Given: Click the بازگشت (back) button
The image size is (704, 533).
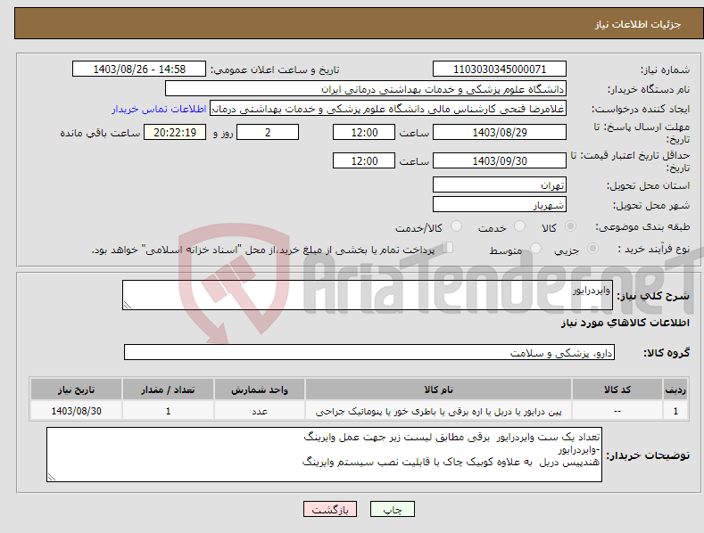Looking at the screenshot, I should [x=330, y=509].
